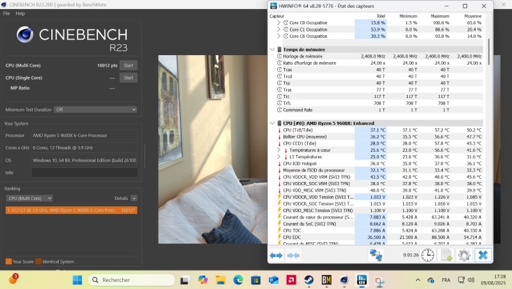Click the Cinebench Info input field
The image size is (512, 289).
point(84,172)
